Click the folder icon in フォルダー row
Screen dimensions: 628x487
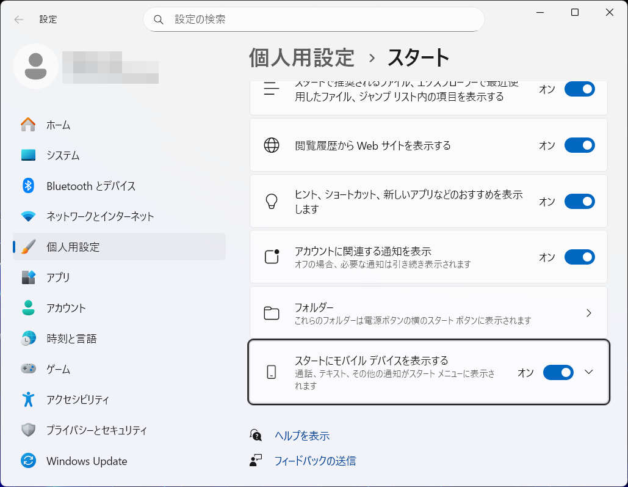pos(272,313)
